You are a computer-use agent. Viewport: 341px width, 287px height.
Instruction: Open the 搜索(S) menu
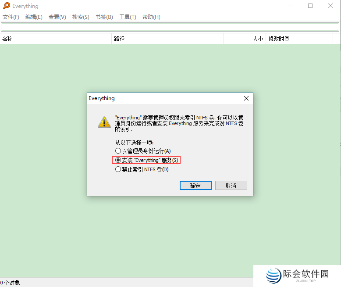pyautogui.click(x=81, y=17)
